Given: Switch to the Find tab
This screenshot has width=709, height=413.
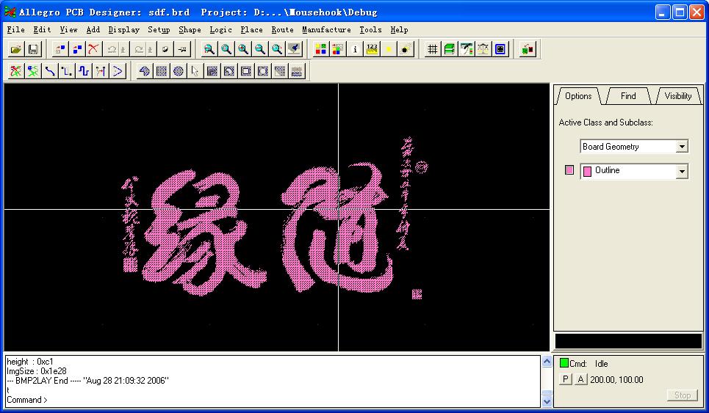Looking at the screenshot, I should coord(628,95).
